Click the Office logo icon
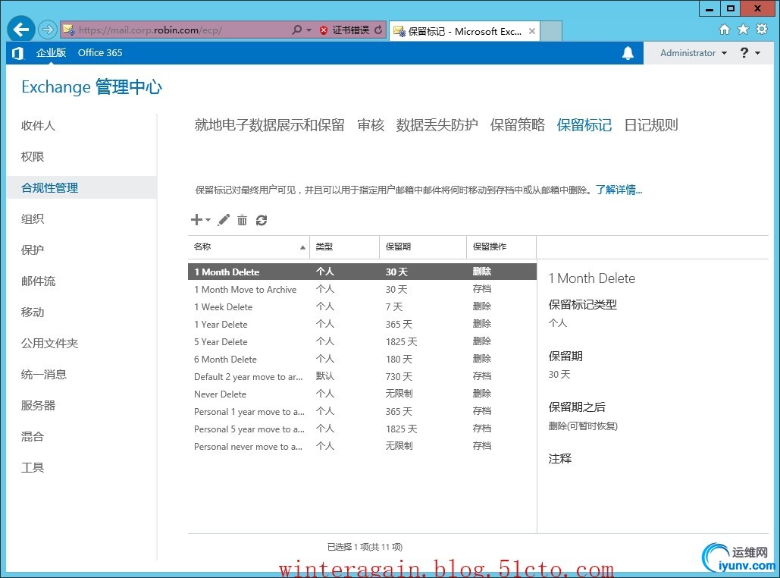780x578 pixels. click(x=18, y=53)
